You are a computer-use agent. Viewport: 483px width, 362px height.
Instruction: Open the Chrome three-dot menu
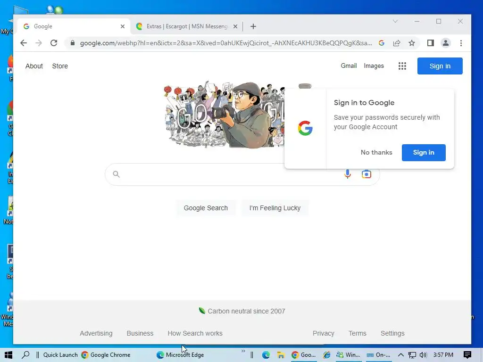click(461, 43)
